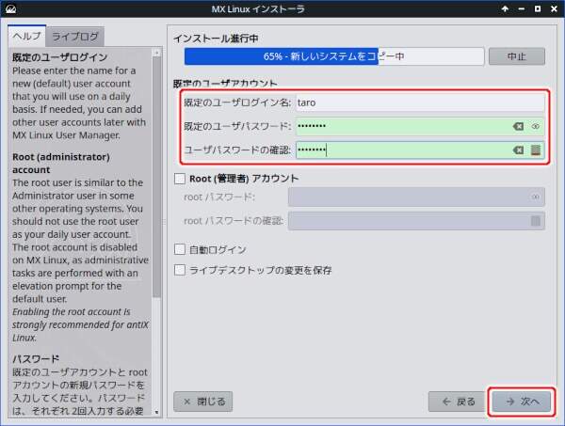Go back using the 戻る button

coord(457,402)
